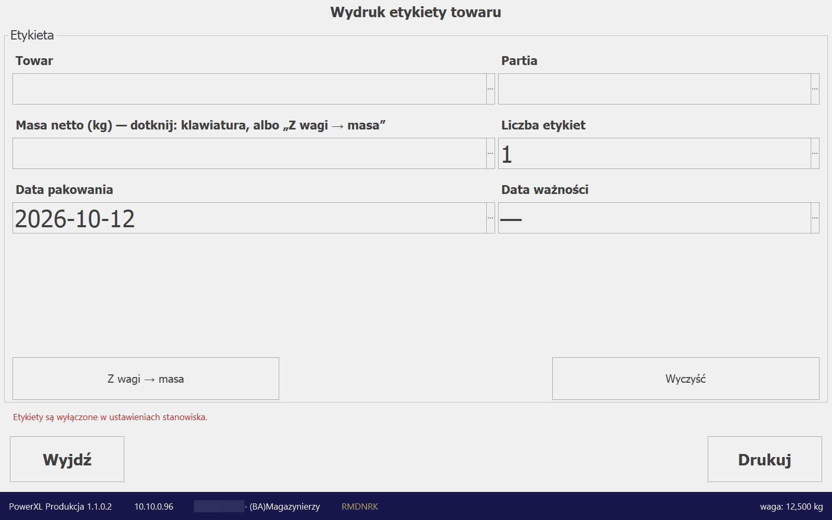Click the red labels-disabled warning text

[110, 417]
